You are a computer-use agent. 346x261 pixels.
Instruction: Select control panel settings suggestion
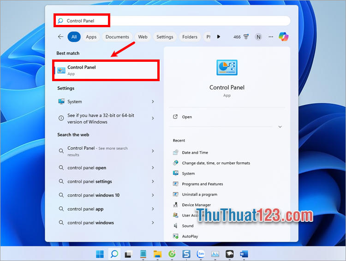click(106, 181)
